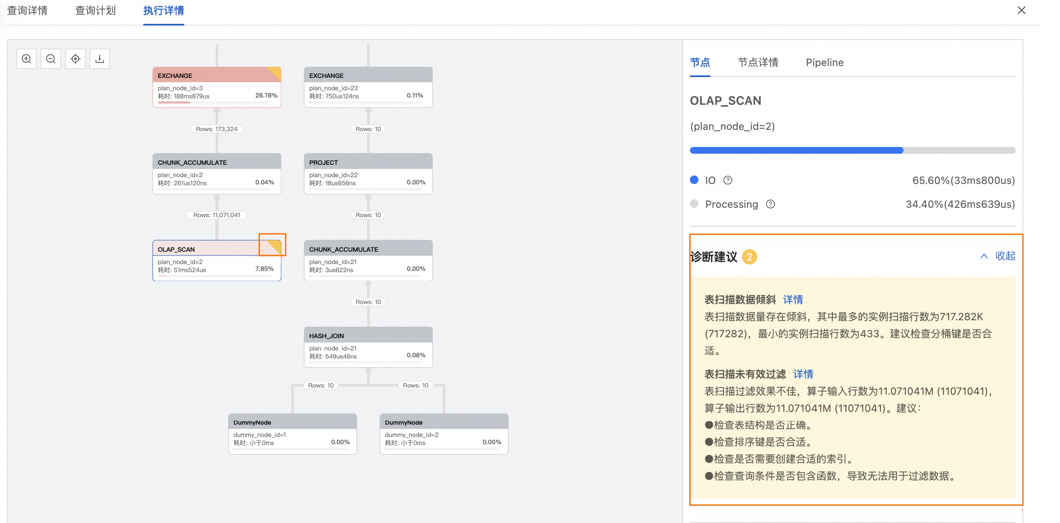Open the 节点详情 tab
This screenshot has width=1060, height=523.
pos(758,62)
